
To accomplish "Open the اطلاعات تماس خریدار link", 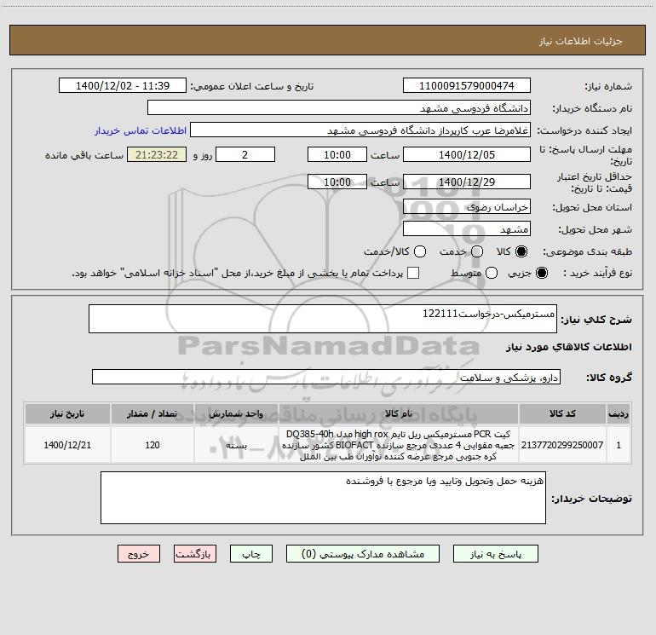I will [x=141, y=130].
